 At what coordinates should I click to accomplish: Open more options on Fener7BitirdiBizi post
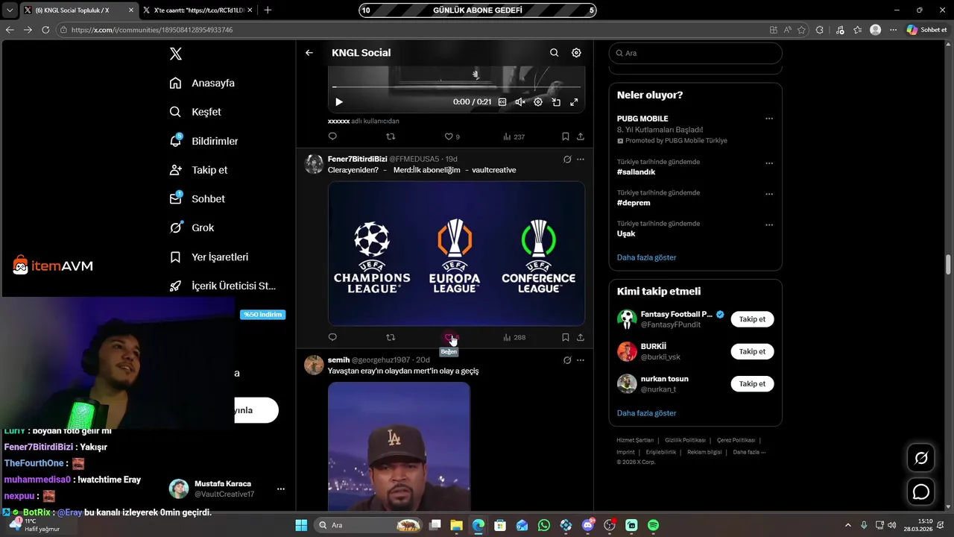click(581, 160)
